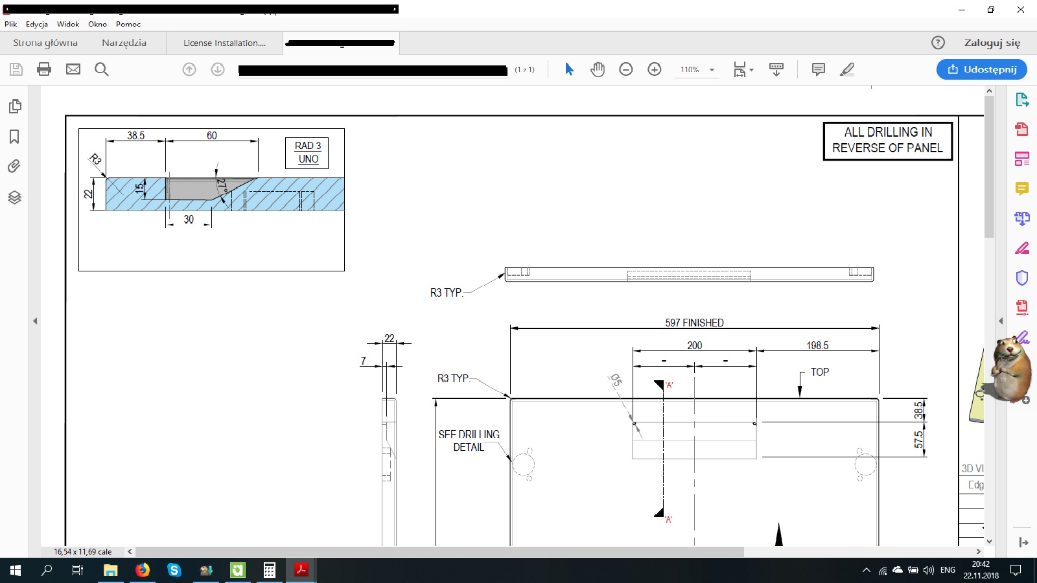
Task: Select the arrow Selection tool
Action: (569, 69)
